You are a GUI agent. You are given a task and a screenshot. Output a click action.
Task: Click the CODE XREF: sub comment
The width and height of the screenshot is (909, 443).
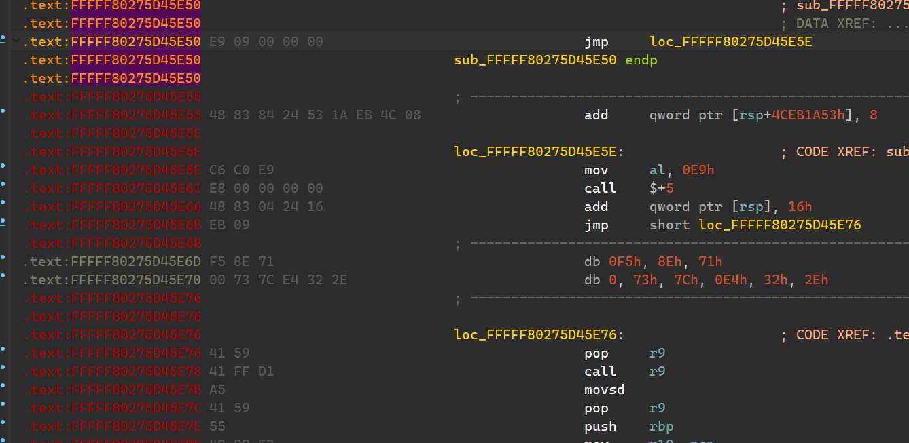tap(844, 152)
